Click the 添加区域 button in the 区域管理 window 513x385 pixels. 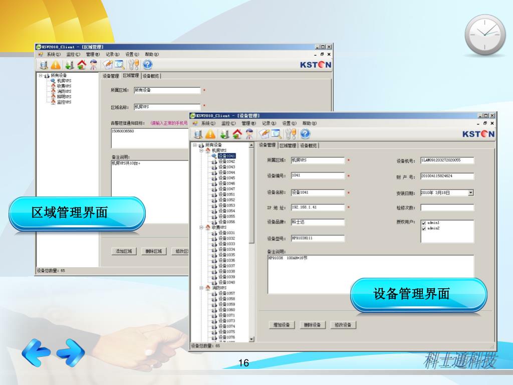124,251
